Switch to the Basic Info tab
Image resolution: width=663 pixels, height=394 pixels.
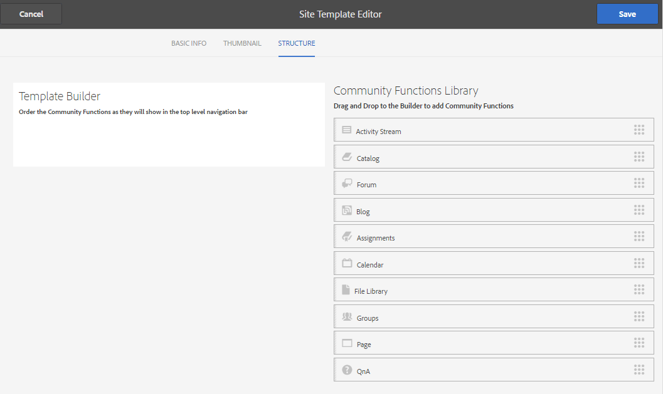coord(189,43)
